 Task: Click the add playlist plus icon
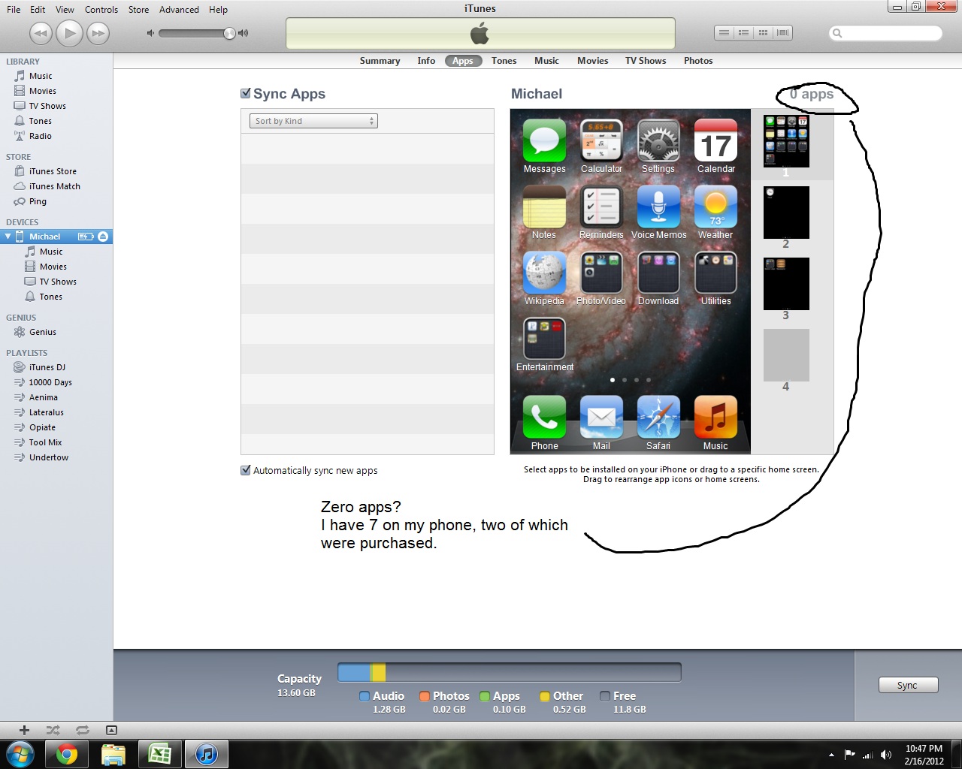point(24,730)
